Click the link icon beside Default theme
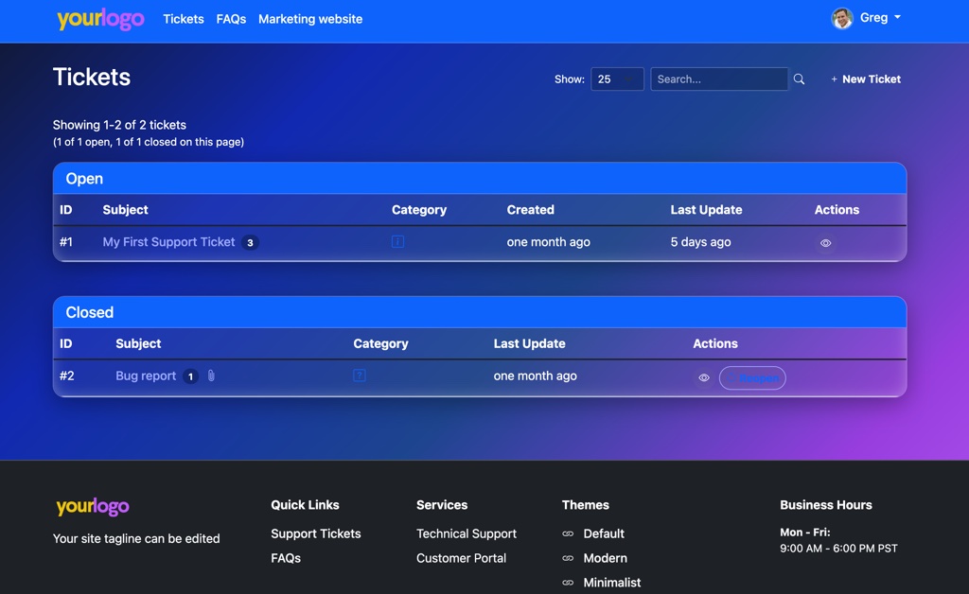 (x=569, y=533)
